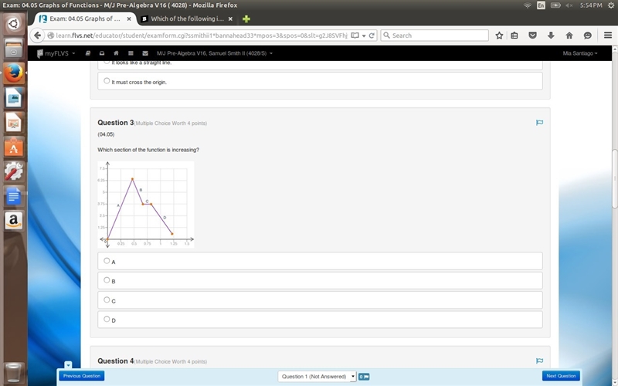The image size is (618, 386).
Task: Open the myFLVS book icon
Action: point(88,53)
